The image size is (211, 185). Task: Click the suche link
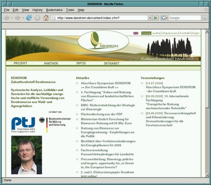156,33
